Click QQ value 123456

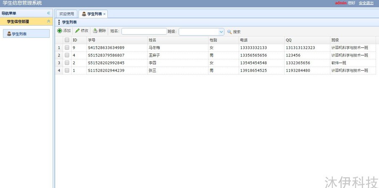[293, 55]
